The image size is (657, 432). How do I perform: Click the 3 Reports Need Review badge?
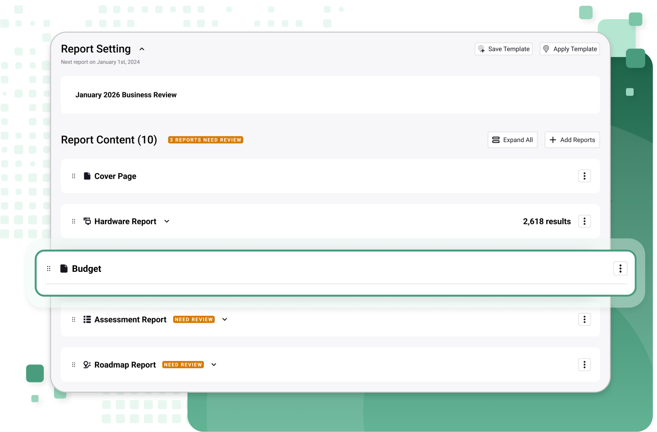pyautogui.click(x=205, y=140)
